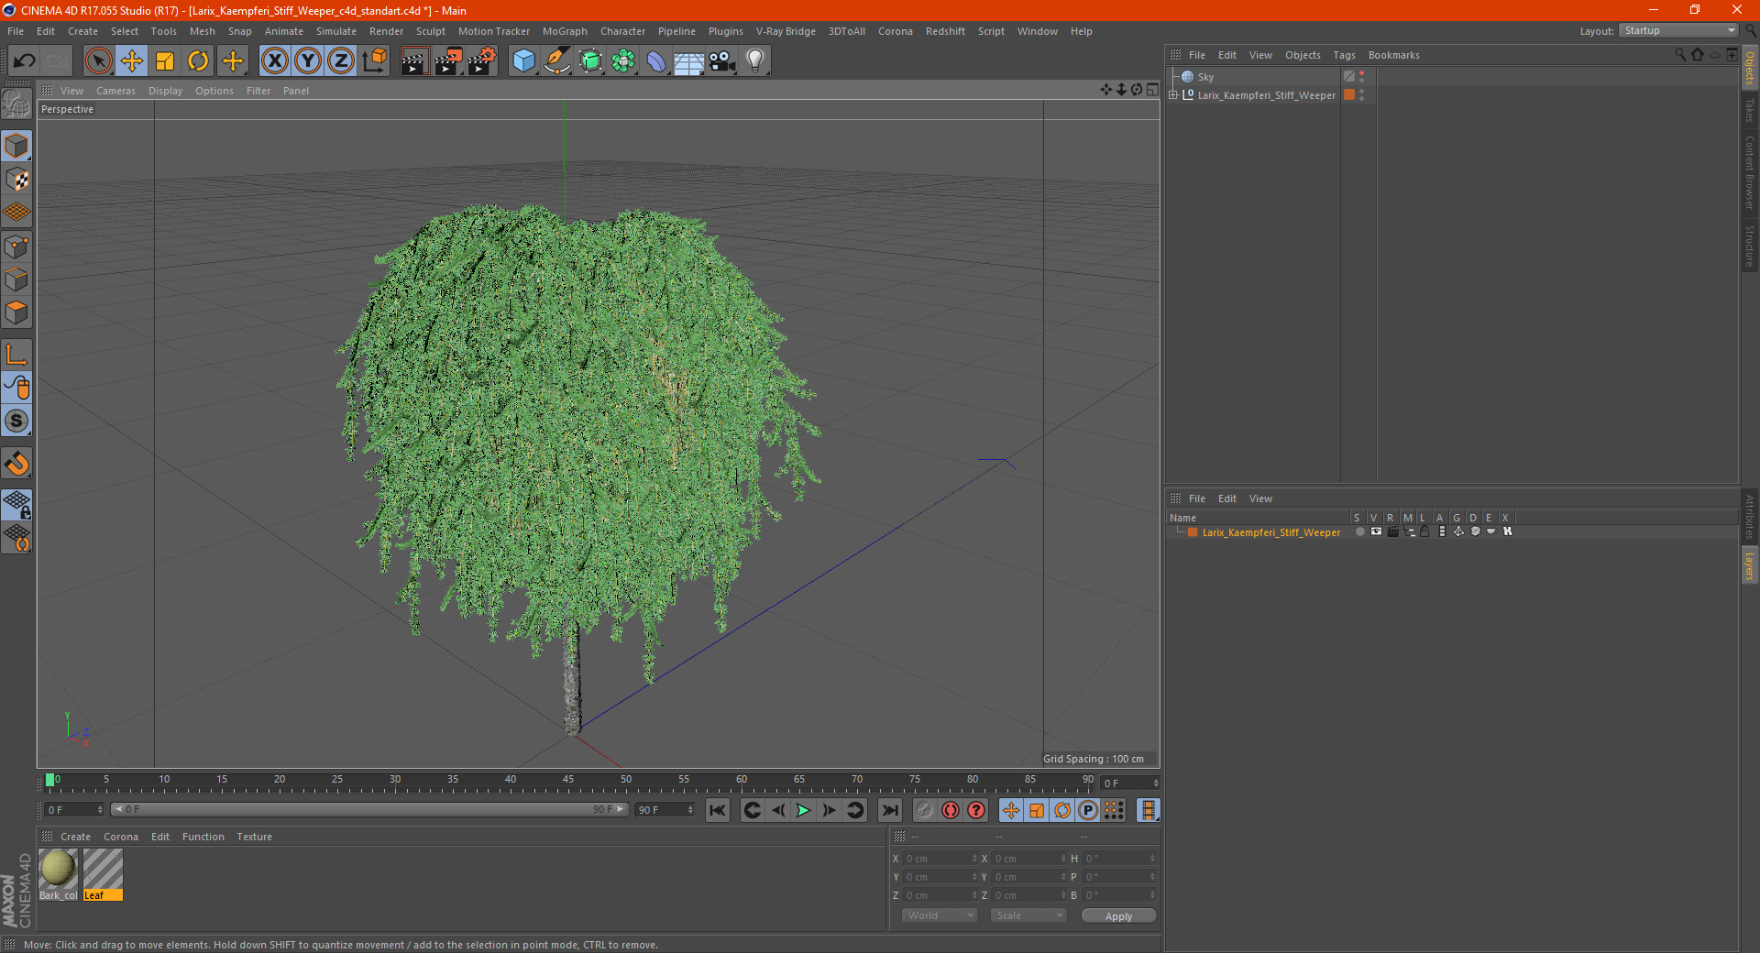Open the material manager Texture menu

tap(254, 837)
